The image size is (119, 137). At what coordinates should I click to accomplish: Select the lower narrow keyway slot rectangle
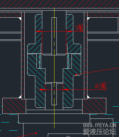[54, 94]
